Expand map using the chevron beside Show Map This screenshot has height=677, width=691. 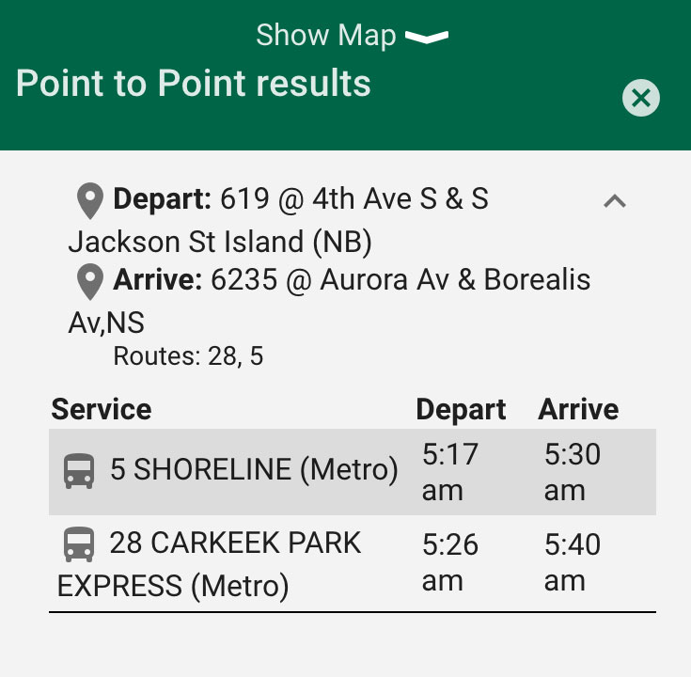[427, 37]
